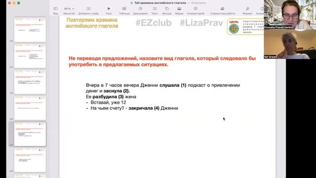Image resolution: width=316 pixels, height=178 pixels.
Task: Select slide thumbnail 165 in navigator
Action: click(x=30, y=82)
